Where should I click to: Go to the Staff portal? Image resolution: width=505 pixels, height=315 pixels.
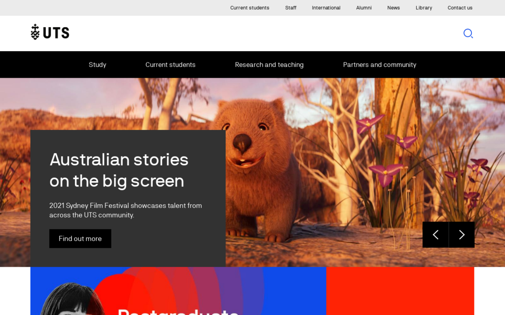[x=290, y=7]
